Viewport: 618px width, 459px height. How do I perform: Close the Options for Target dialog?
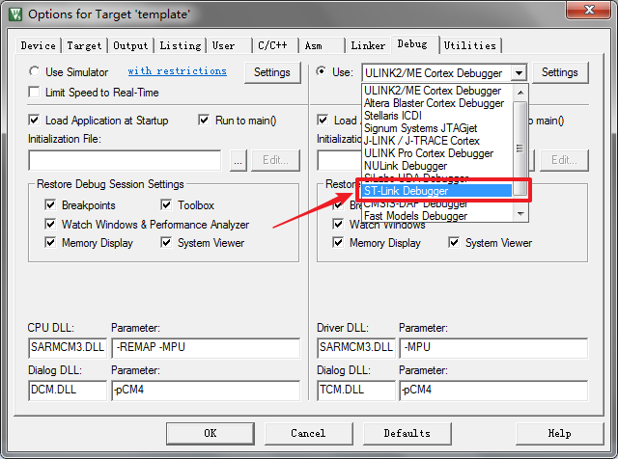click(589, 10)
